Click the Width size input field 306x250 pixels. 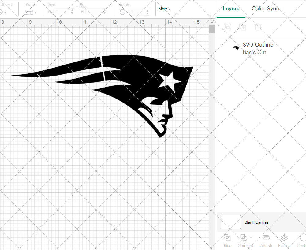pyautogui.click(x=62, y=12)
